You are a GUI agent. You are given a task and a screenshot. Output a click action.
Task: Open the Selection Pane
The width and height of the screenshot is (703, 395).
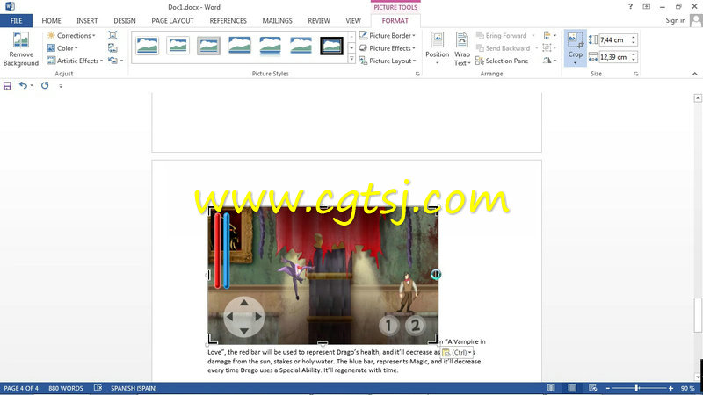(x=502, y=61)
